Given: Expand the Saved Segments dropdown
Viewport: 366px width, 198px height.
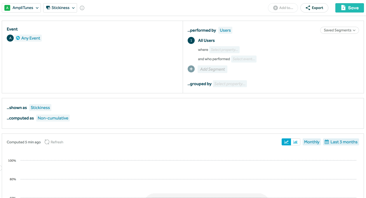Looking at the screenshot, I should (339, 30).
